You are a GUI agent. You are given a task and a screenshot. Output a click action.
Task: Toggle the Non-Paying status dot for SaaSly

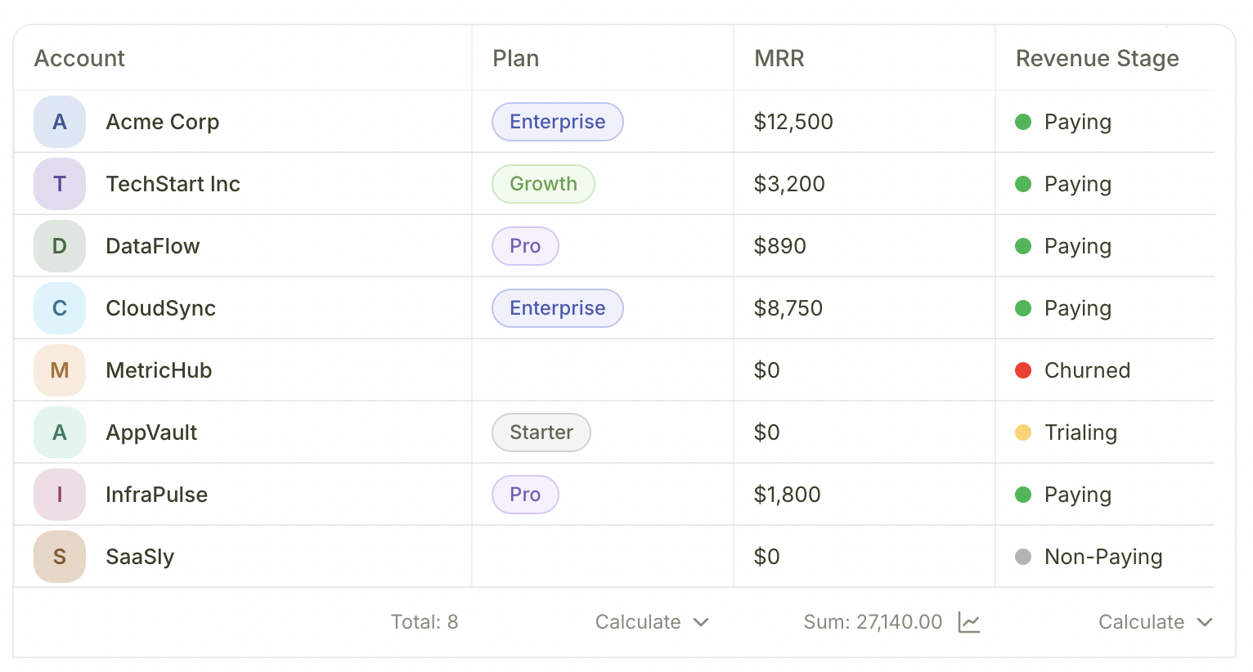(1023, 556)
